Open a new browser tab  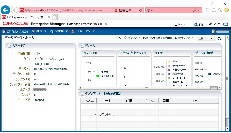(55, 17)
